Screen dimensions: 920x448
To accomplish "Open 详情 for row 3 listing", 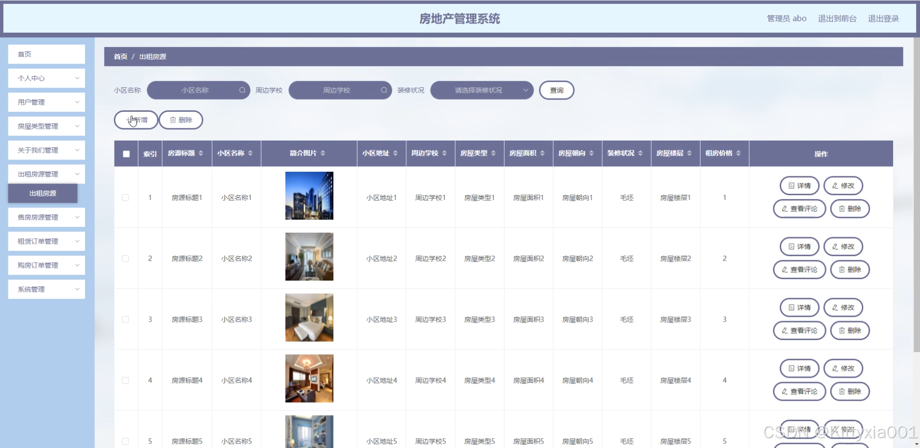I will [x=799, y=307].
